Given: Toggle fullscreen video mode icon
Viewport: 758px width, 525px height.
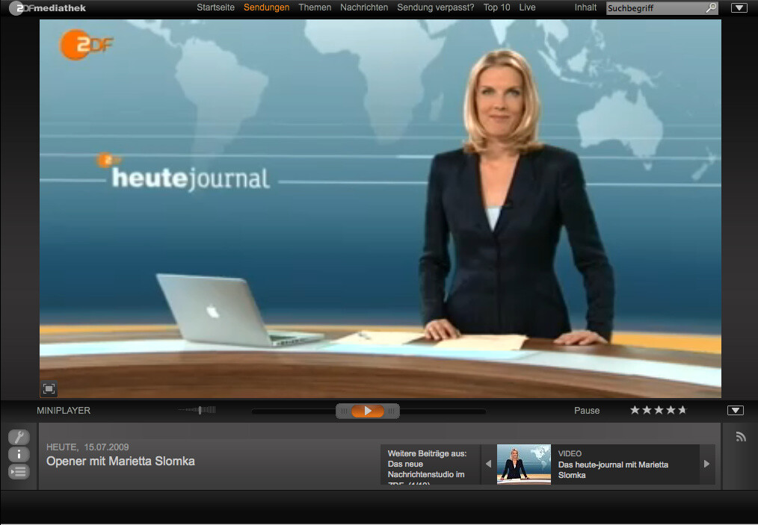Looking at the screenshot, I should [x=49, y=389].
